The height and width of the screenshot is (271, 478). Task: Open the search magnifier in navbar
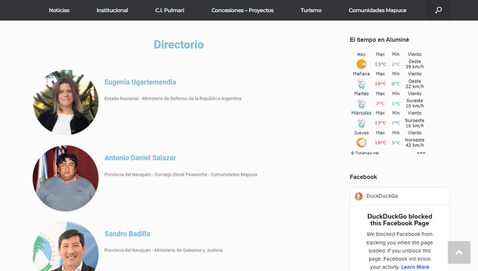[438, 10]
